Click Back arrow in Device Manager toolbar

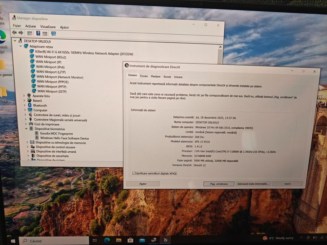point(14,33)
